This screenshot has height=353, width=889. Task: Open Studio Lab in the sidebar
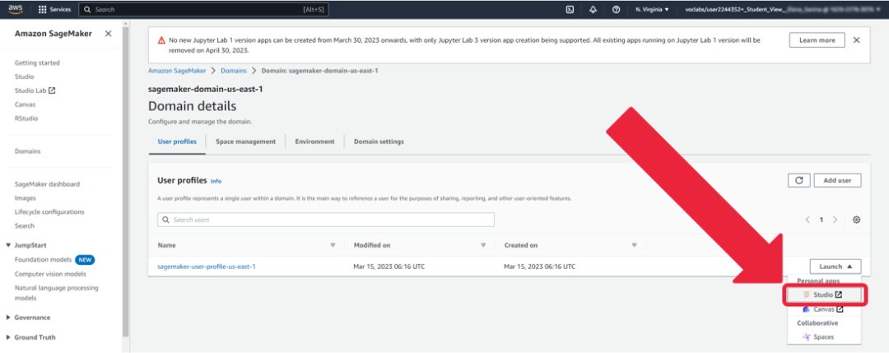point(30,91)
